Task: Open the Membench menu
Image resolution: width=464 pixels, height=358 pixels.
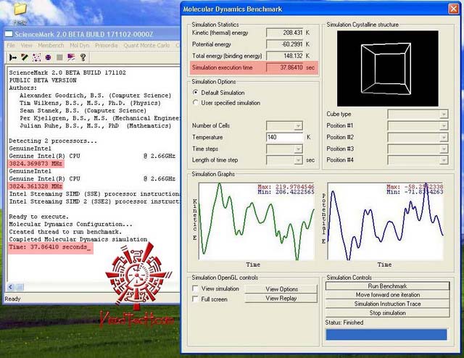Action: [x=51, y=45]
